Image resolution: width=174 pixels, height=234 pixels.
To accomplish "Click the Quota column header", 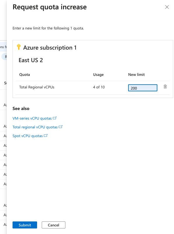I will pyautogui.click(x=25, y=74).
